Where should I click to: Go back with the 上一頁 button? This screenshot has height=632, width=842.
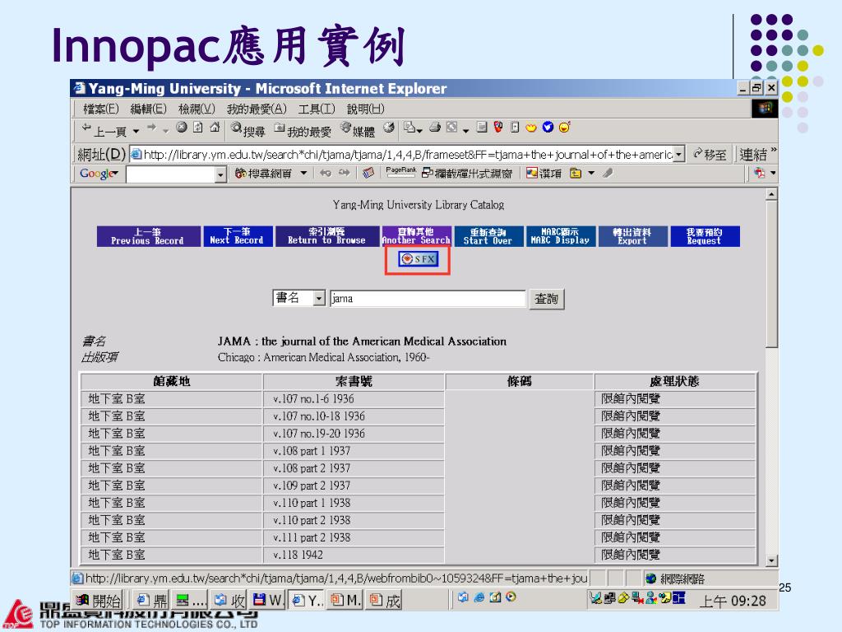pyautogui.click(x=104, y=129)
